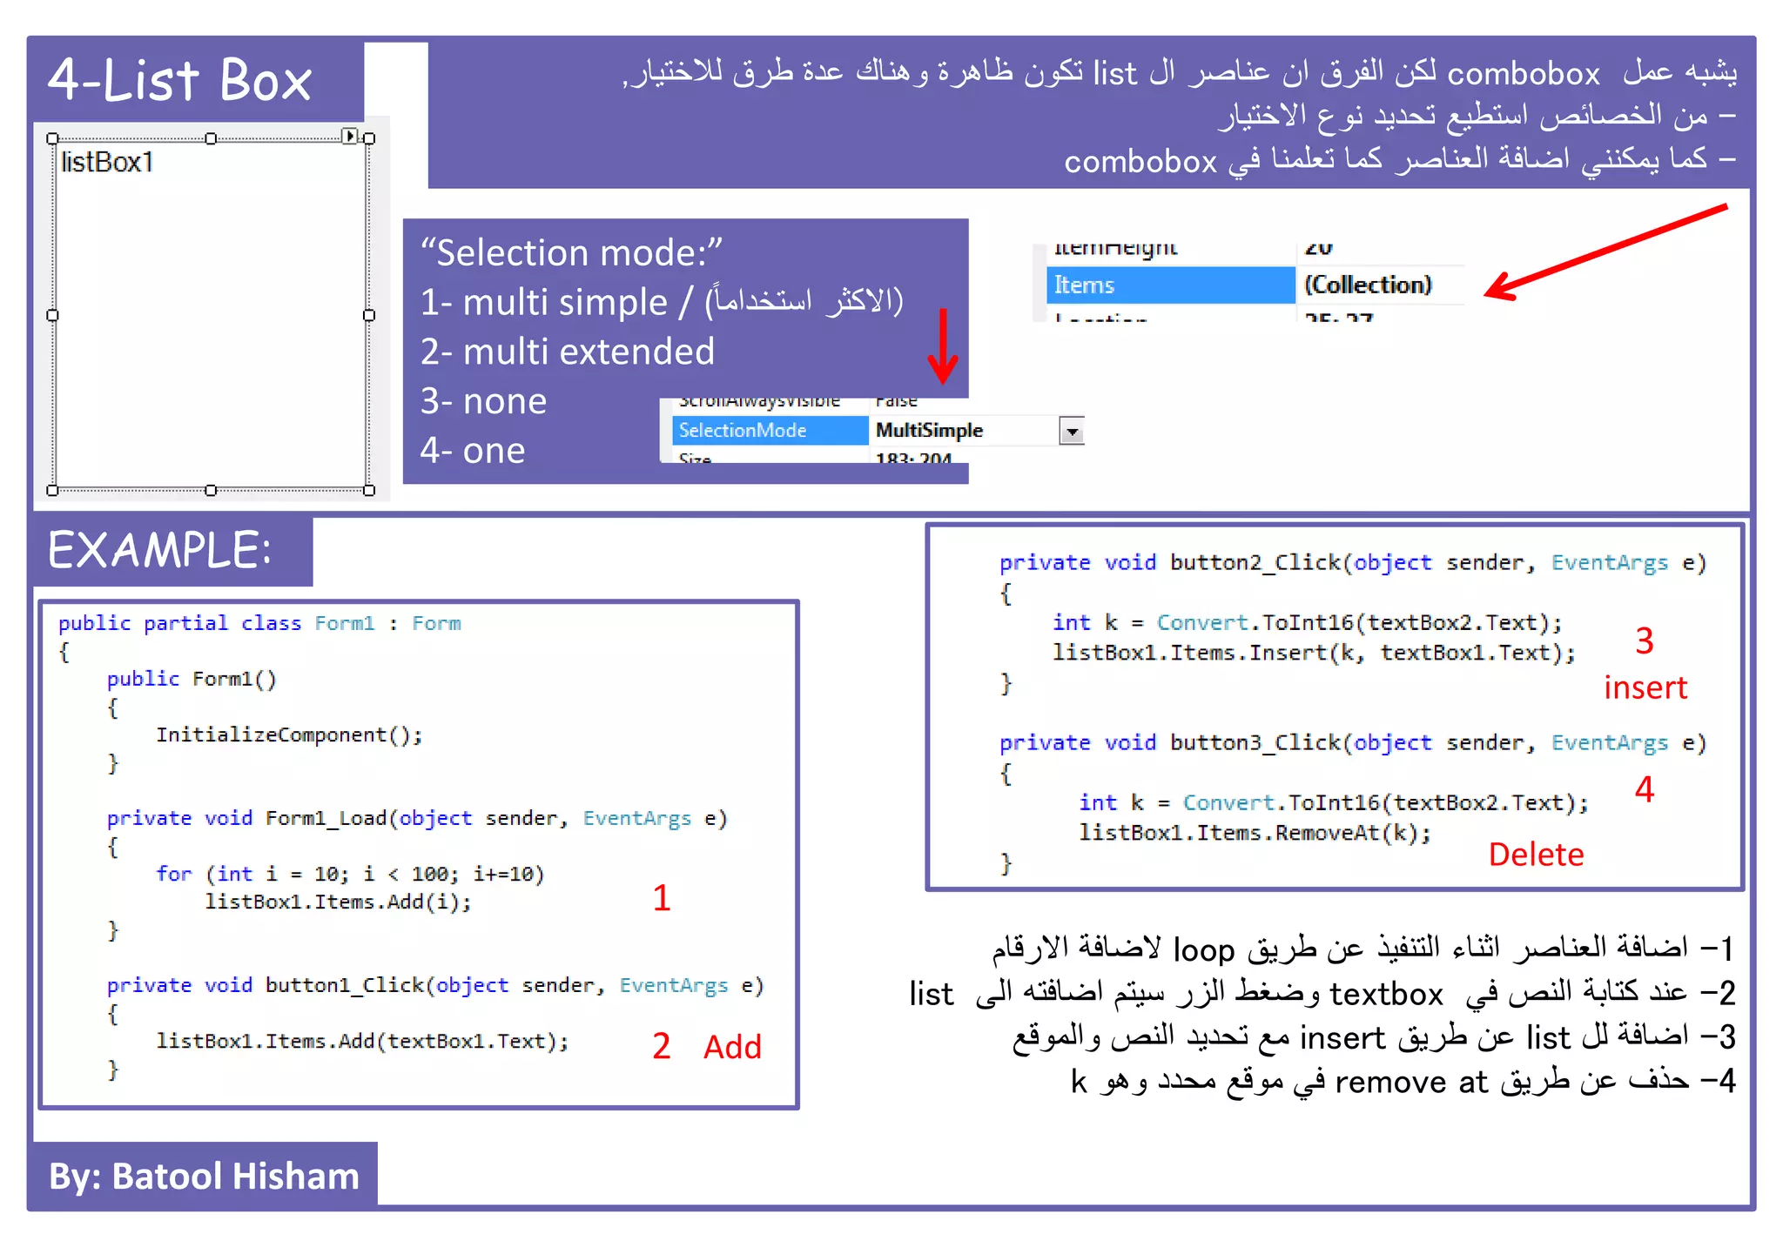Click the button3_Click method signature

point(1353,743)
